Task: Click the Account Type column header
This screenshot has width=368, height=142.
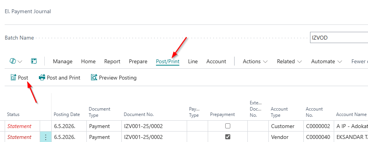Action: (279, 112)
